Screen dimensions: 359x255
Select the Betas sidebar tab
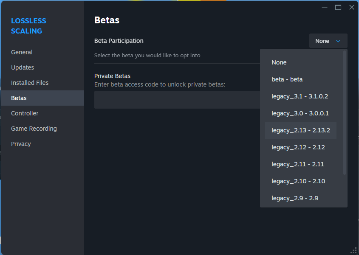pyautogui.click(x=42, y=98)
